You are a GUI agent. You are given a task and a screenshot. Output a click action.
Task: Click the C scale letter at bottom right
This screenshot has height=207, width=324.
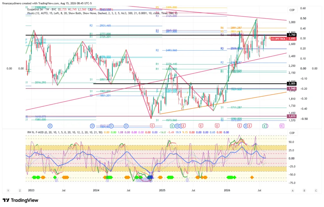tap(316, 191)
